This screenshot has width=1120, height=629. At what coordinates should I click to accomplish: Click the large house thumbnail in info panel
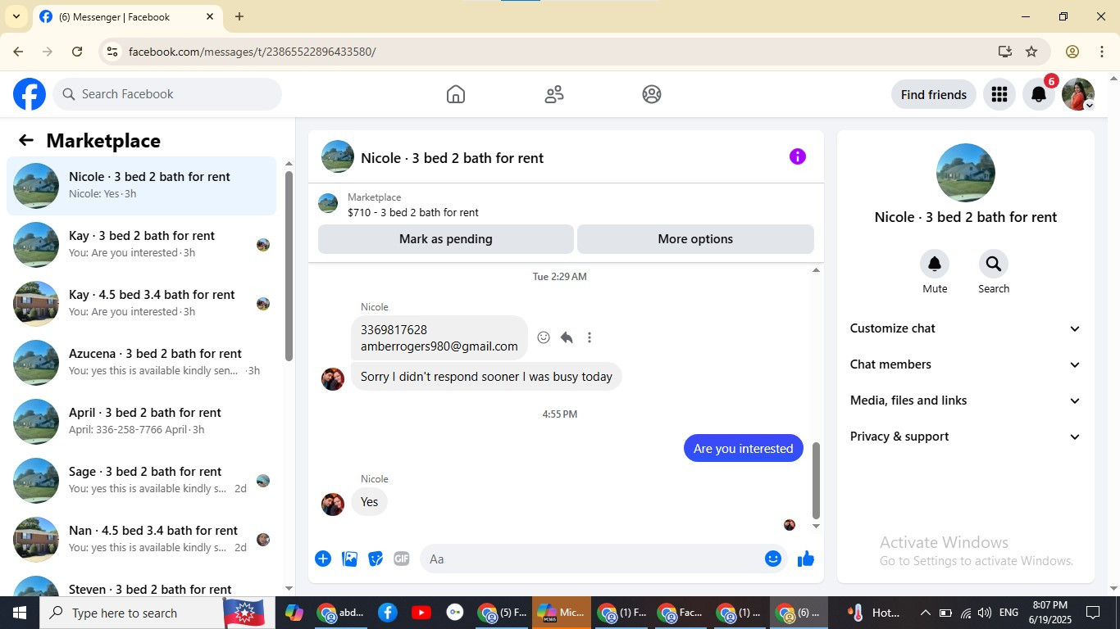[966, 173]
